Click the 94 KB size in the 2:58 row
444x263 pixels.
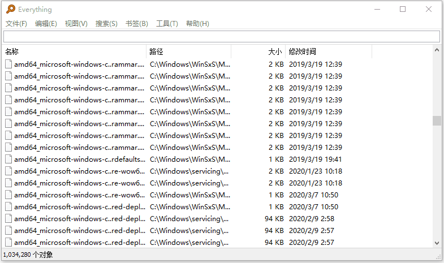pos(274,219)
